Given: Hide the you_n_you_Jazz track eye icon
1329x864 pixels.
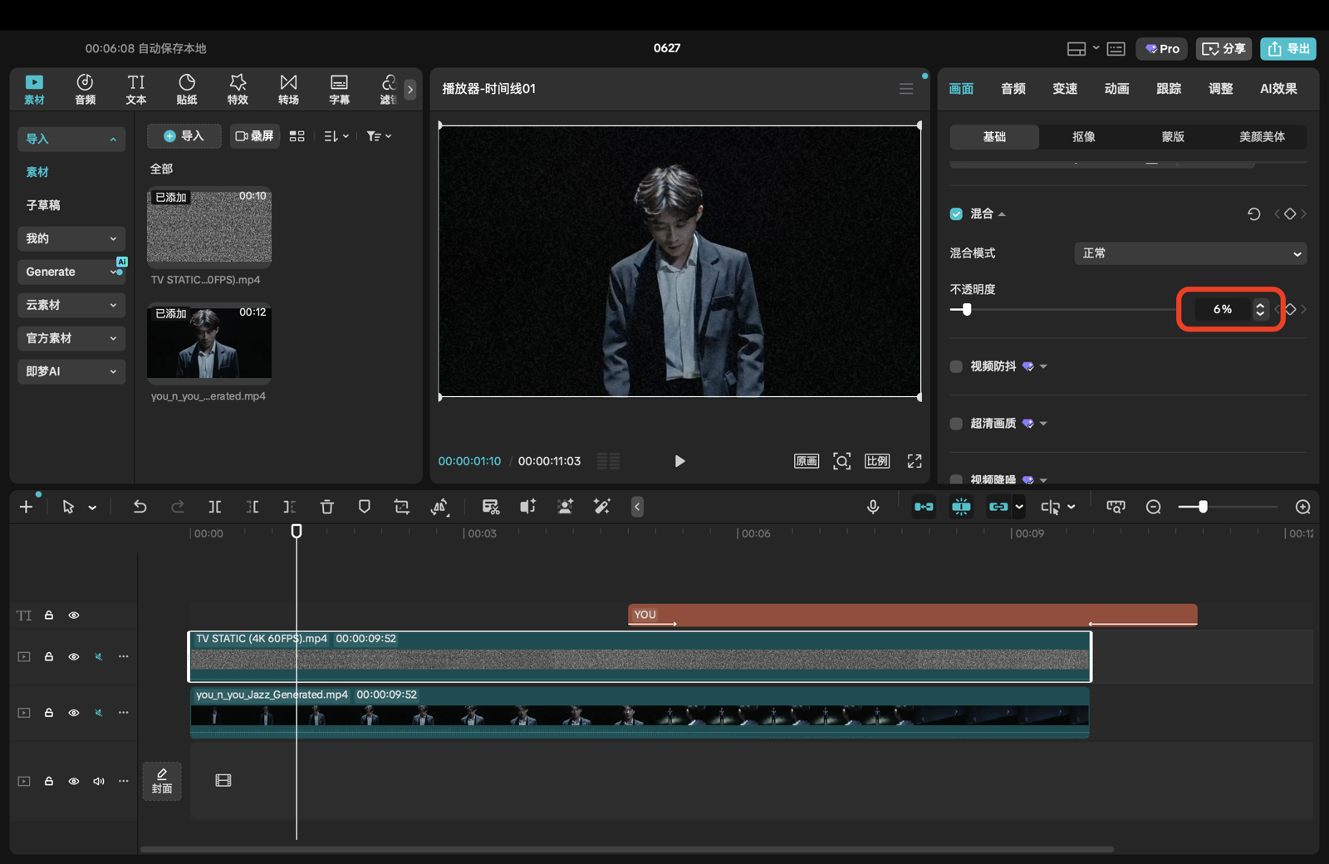Looking at the screenshot, I should 74,713.
